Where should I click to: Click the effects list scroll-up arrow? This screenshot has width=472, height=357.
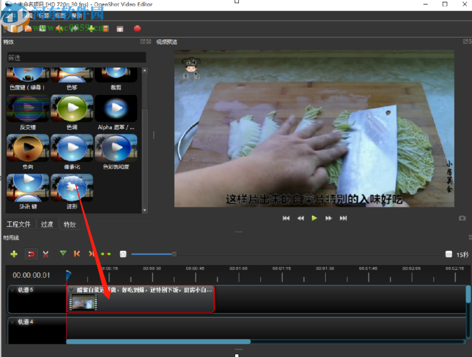tap(145, 71)
